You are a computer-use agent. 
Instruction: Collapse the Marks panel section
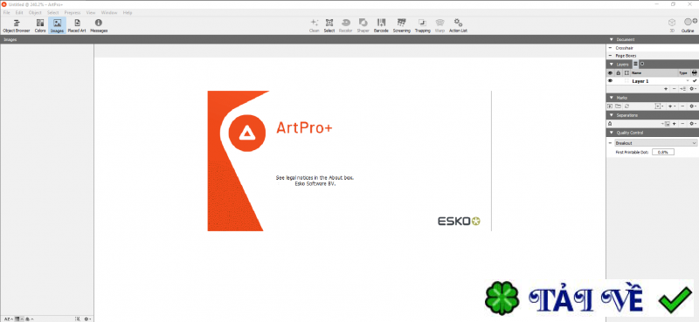[611, 98]
